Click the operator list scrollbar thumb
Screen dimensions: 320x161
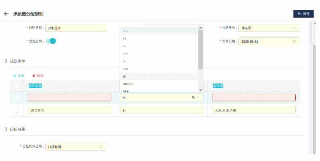click(200, 48)
